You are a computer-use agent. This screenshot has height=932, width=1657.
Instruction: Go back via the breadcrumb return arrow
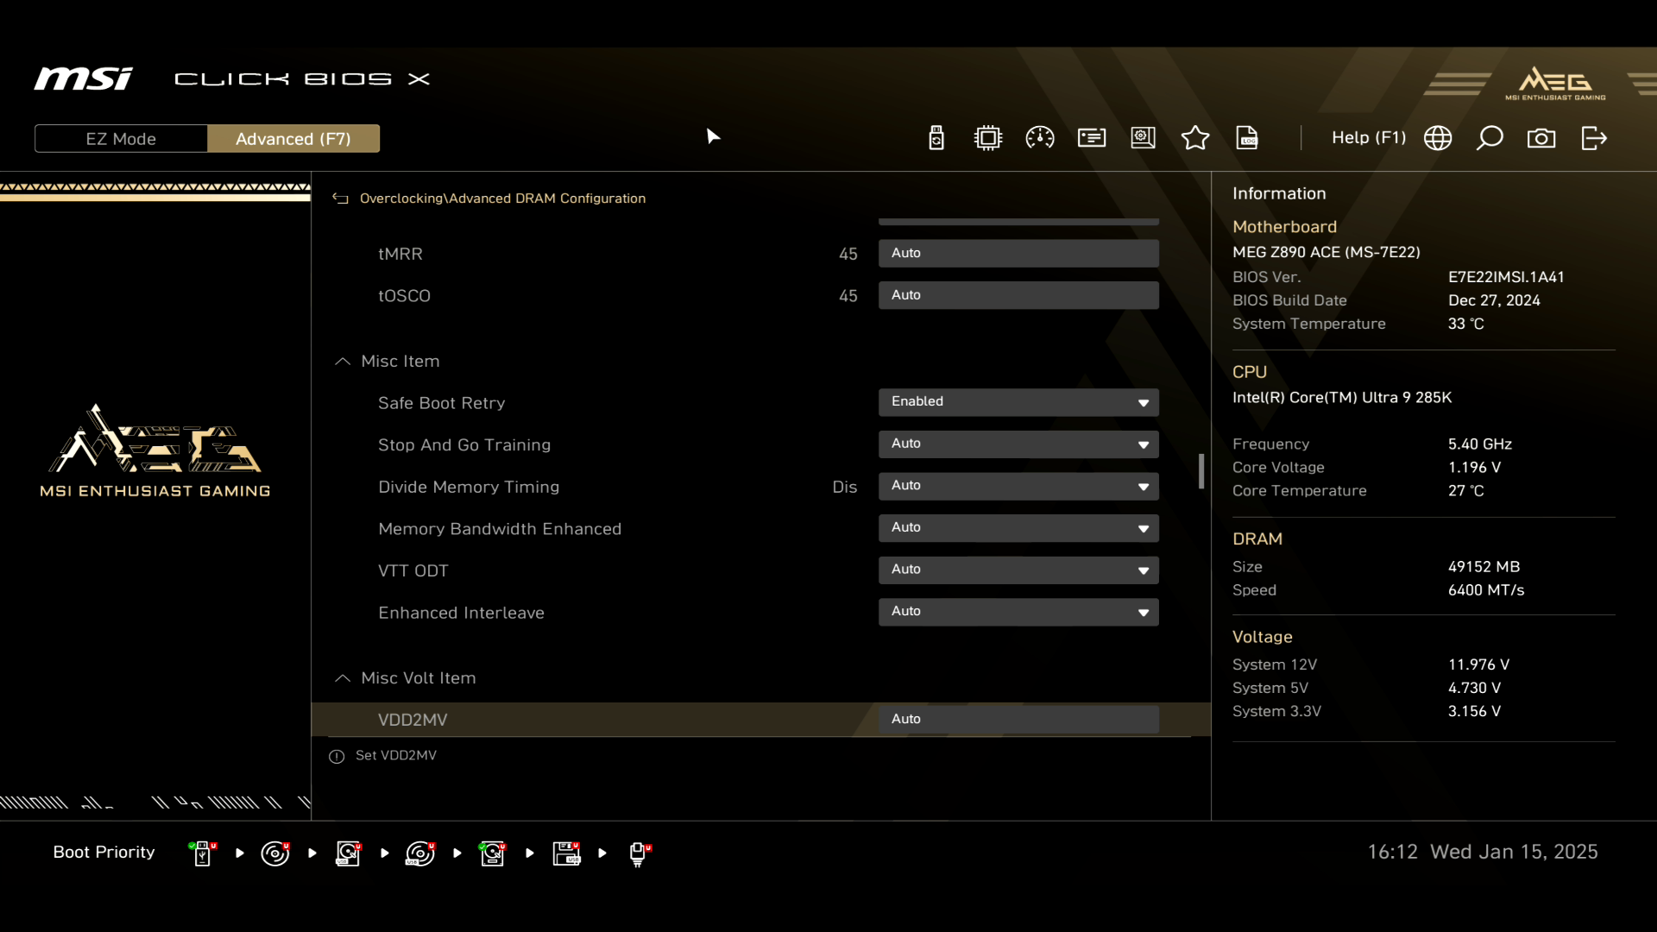point(341,198)
